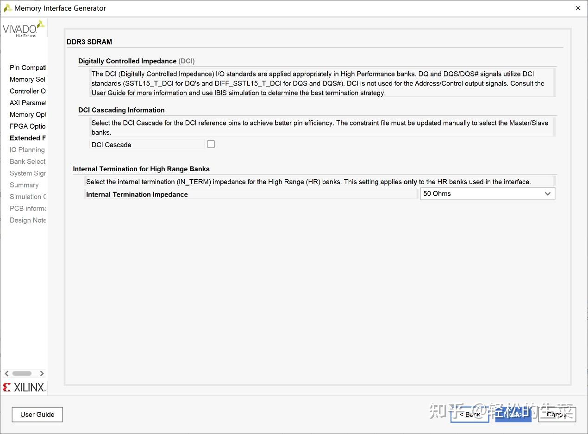Screen dimensions: 588x434
Task: Click "Internal Termination for High Range Banks" heading
Action: tap(141, 169)
